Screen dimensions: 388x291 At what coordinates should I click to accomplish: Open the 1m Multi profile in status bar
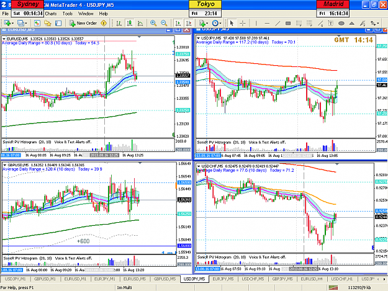click(x=124, y=287)
